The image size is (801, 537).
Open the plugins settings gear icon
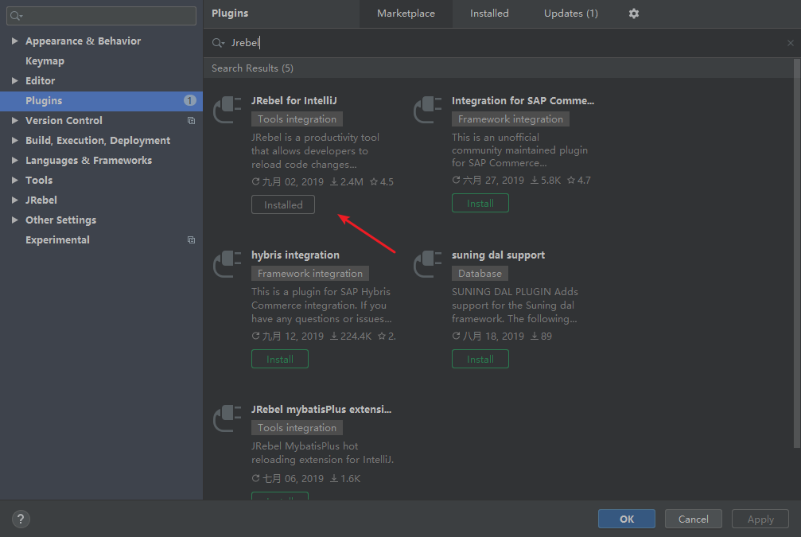(633, 14)
